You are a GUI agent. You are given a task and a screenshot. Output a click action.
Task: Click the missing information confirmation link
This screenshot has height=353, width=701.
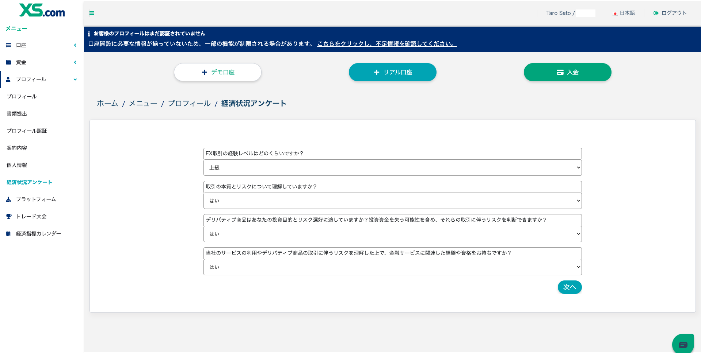(386, 44)
